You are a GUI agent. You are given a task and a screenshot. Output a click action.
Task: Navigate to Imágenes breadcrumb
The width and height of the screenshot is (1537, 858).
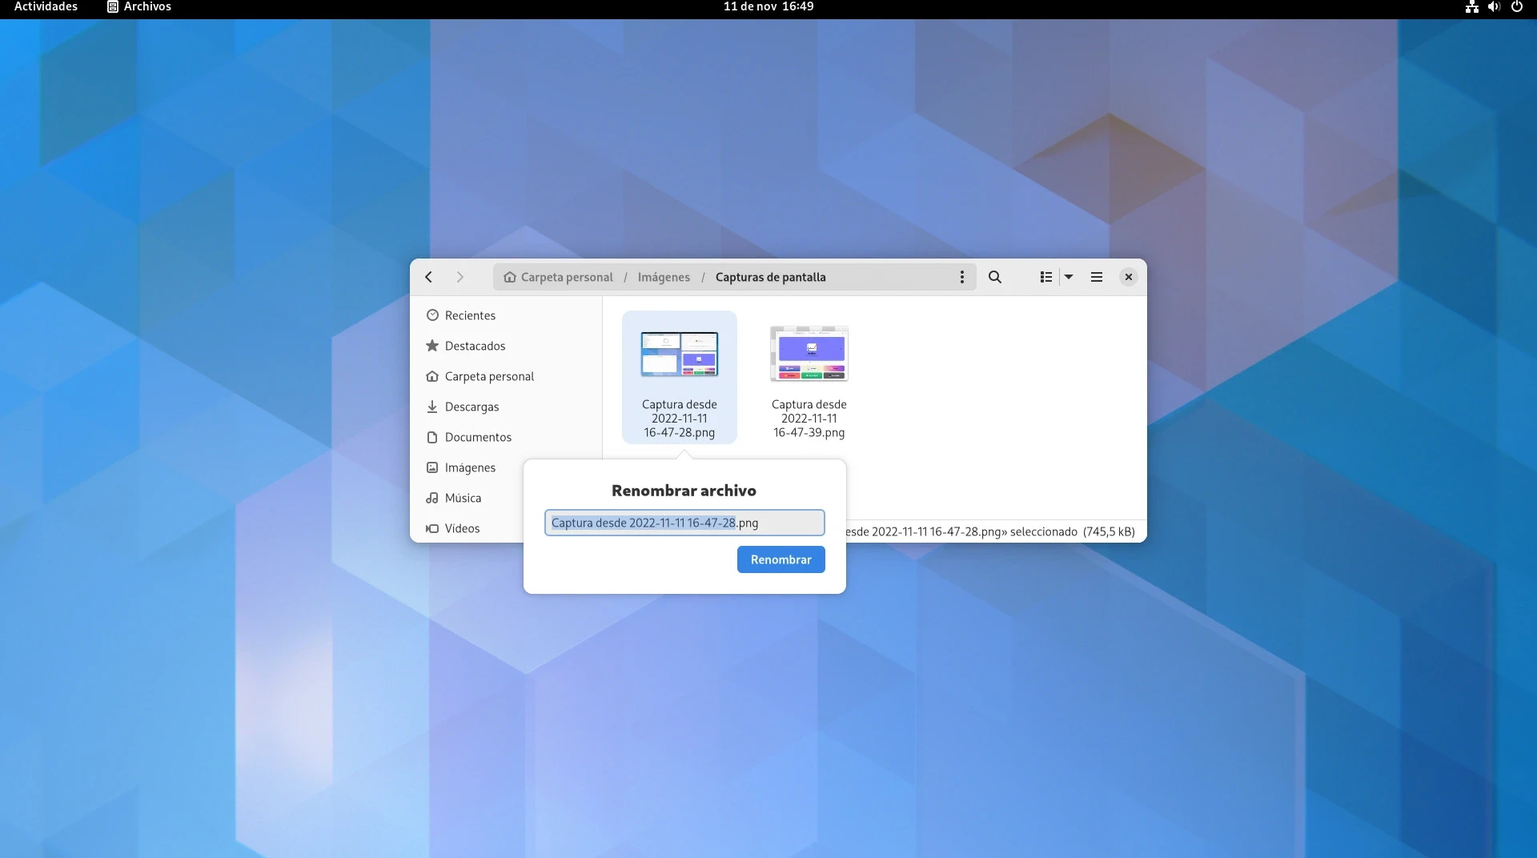[x=663, y=277]
